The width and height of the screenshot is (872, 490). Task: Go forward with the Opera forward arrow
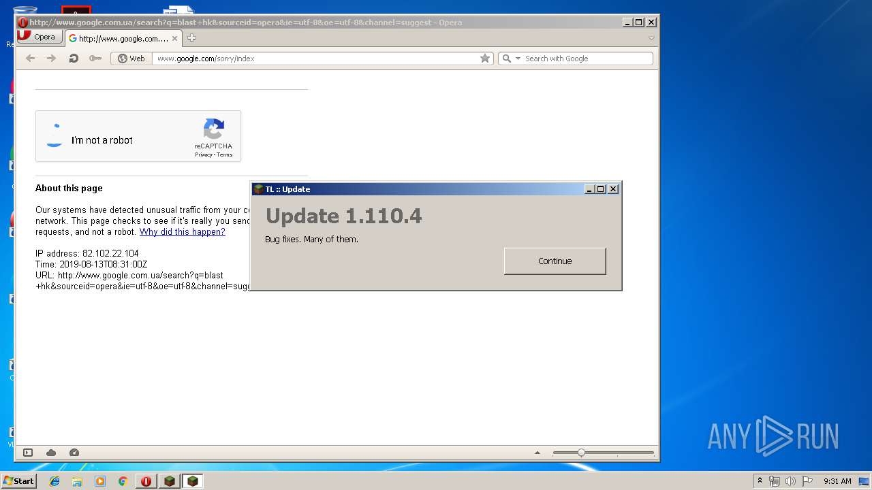coord(51,59)
